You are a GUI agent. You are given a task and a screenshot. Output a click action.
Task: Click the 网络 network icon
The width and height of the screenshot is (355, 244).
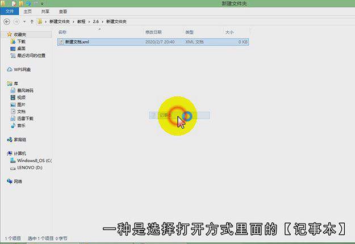pyautogui.click(x=10, y=181)
